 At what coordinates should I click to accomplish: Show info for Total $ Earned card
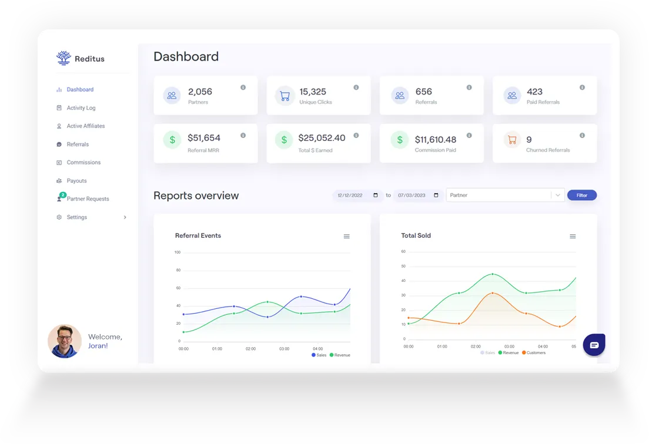[x=356, y=135]
